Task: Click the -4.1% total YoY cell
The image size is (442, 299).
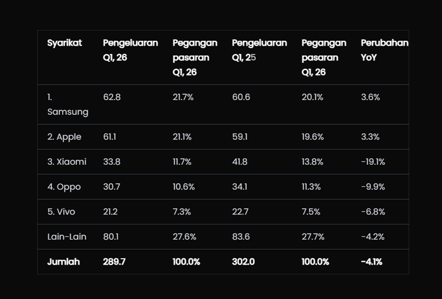Action: (x=371, y=262)
